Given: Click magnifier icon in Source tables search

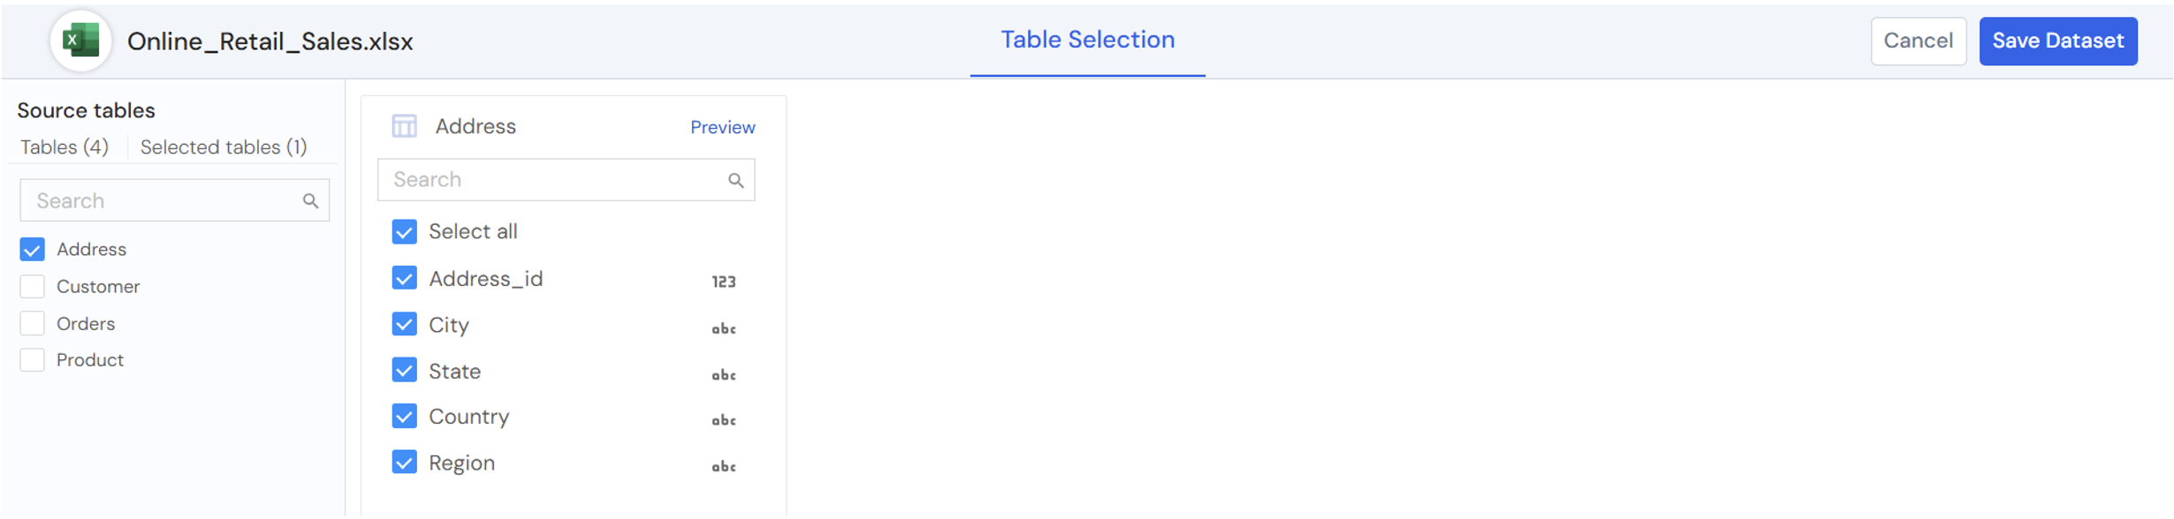Looking at the screenshot, I should point(310,201).
